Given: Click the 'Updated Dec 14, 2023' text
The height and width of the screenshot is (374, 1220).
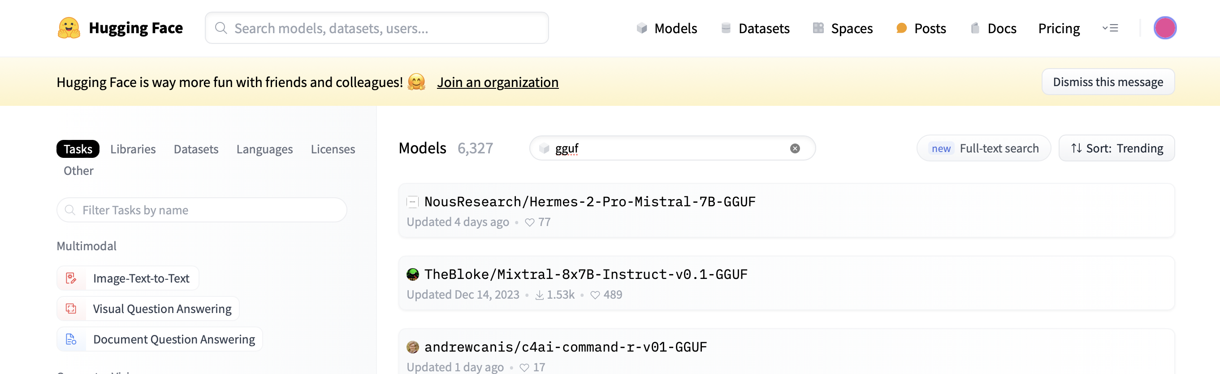Looking at the screenshot, I should click(x=463, y=295).
